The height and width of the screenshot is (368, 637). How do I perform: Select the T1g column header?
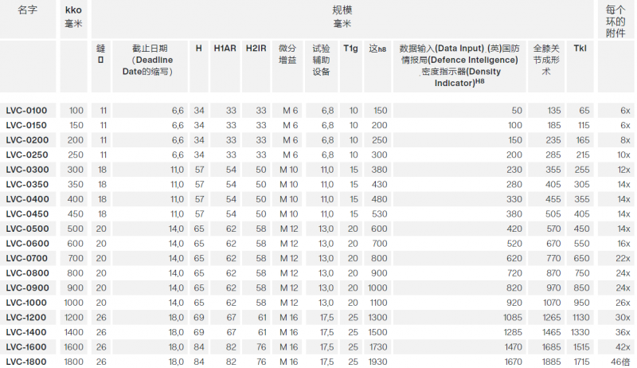tap(350, 49)
